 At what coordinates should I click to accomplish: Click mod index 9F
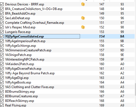tap(122, 59)
